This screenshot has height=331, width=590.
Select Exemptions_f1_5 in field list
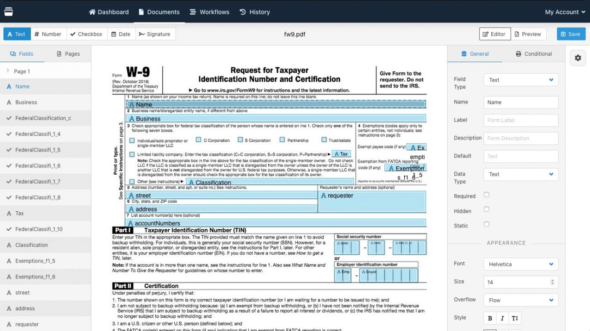tap(45, 261)
